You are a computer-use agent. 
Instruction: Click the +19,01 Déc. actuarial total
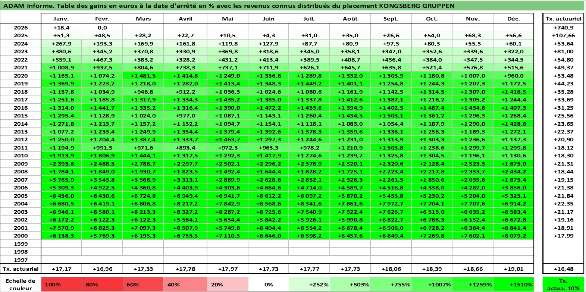(514, 269)
